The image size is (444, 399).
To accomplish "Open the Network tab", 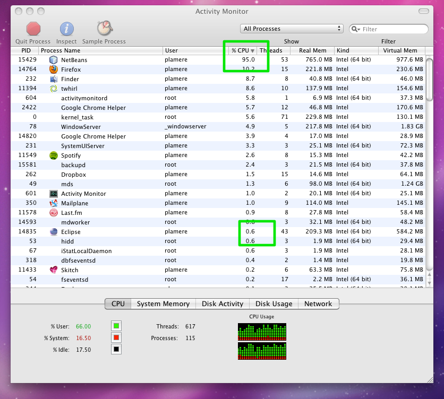I will [x=318, y=304].
